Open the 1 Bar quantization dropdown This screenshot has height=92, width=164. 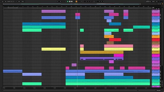click(23, 2)
